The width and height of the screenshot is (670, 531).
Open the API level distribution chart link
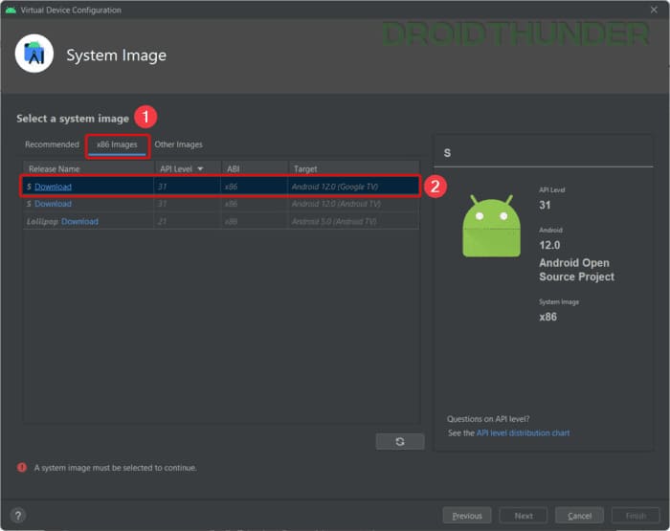pyautogui.click(x=523, y=432)
